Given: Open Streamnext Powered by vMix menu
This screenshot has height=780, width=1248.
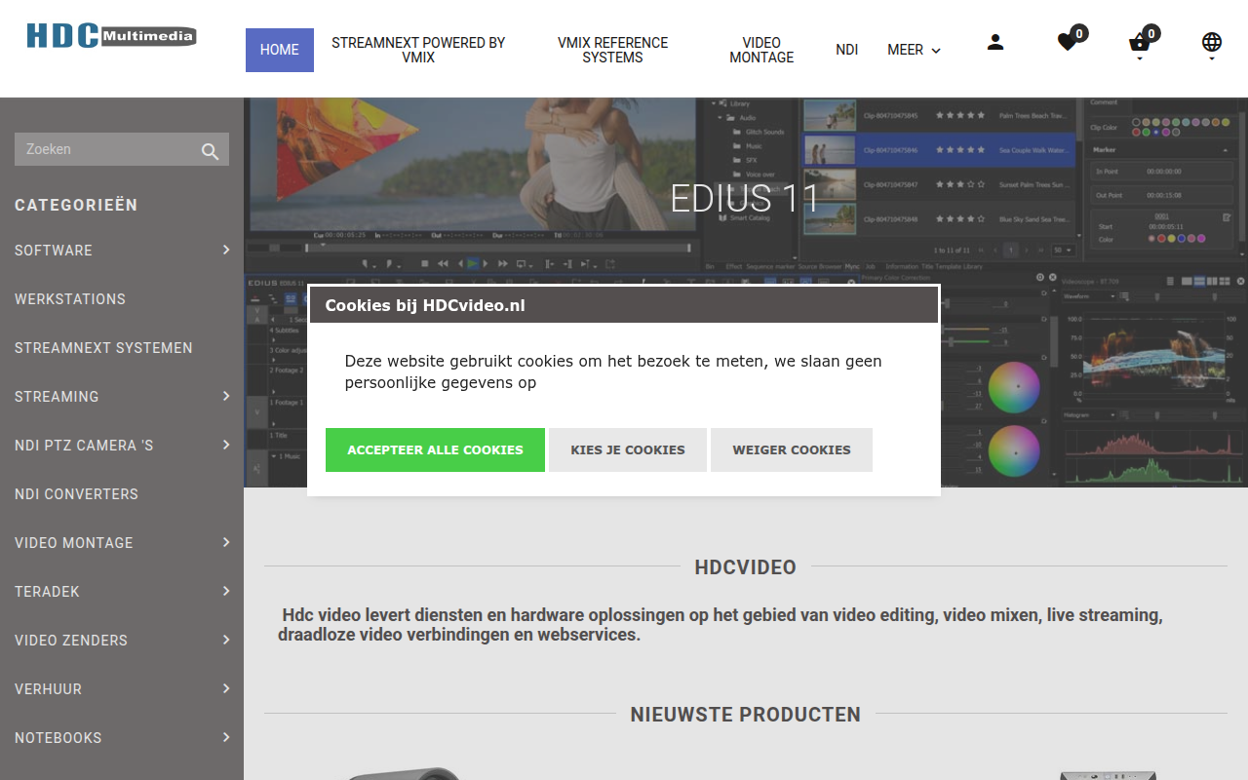Looking at the screenshot, I should click(x=418, y=50).
